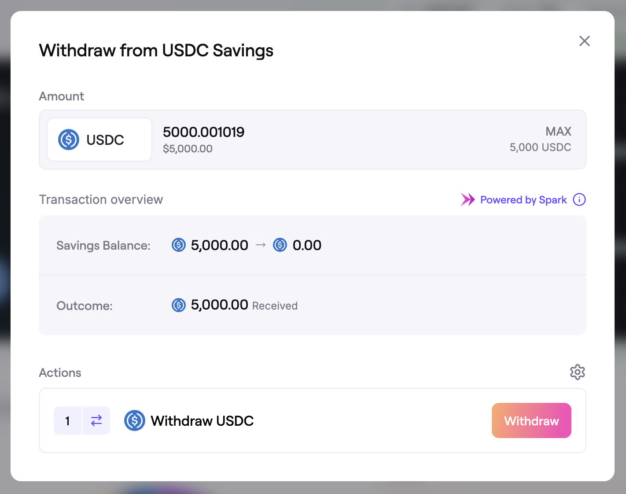Screen dimensions: 626x494
Task: Click the 5,000 USDC available balance text
Action: tap(540, 147)
